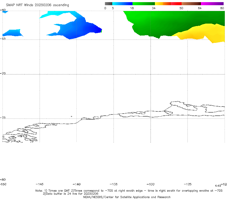Image resolution: width=227 pixels, height=199 pixels.
Task: Click the yellow-orange segment of the color bar
Action: pyautogui.click(x=163, y=4)
